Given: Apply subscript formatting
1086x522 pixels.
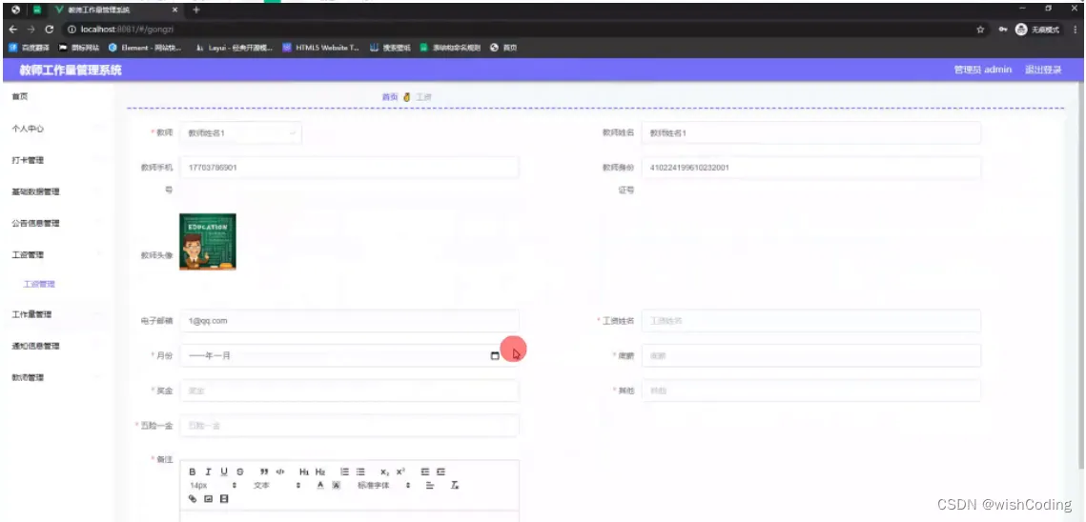Looking at the screenshot, I should click(x=384, y=472).
